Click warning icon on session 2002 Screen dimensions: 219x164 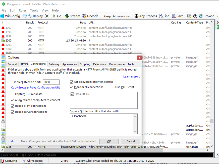pos(3,49)
